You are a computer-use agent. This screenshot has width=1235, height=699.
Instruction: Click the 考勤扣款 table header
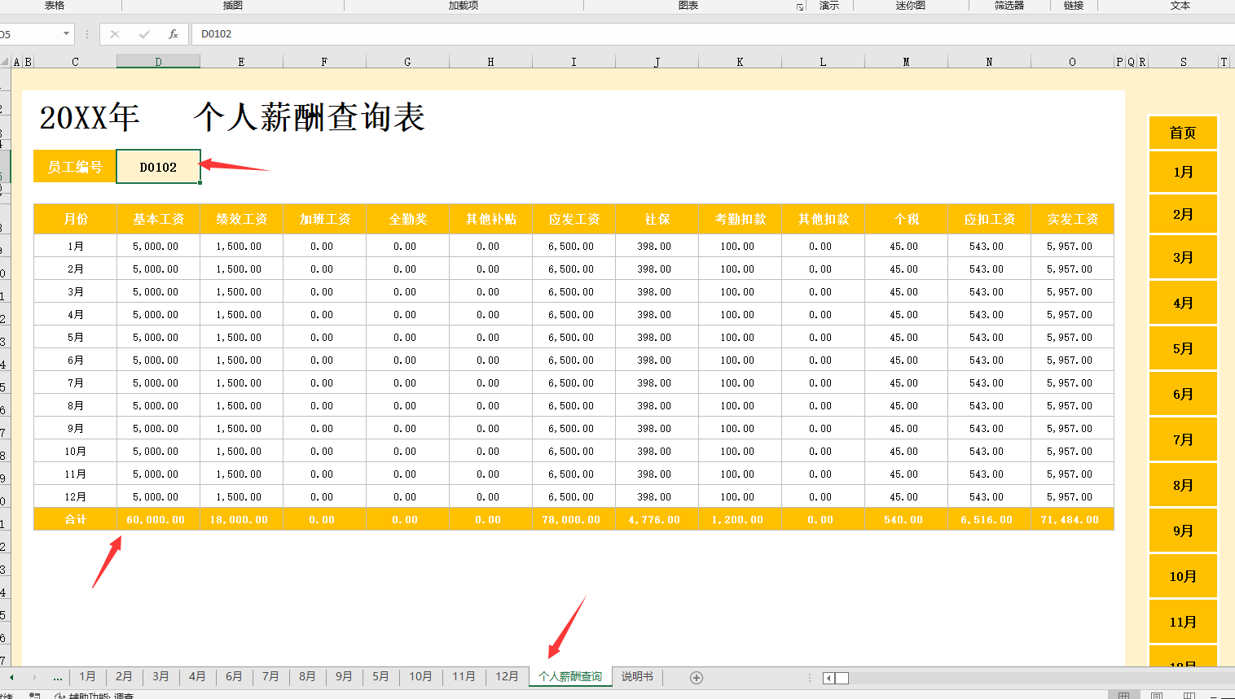741,219
